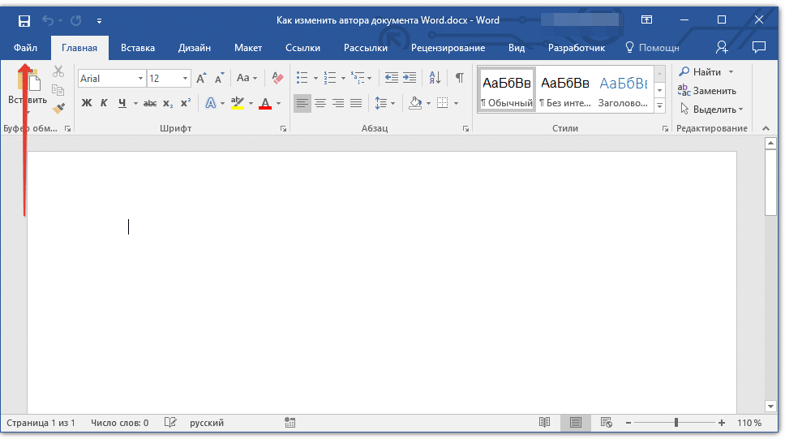Screen dimensions: 785x439
Task: Open the Change Case Aa dropdown
Action: tap(247, 78)
